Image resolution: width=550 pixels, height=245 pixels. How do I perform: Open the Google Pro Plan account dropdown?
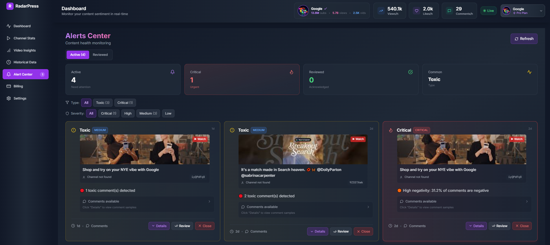coord(522,11)
